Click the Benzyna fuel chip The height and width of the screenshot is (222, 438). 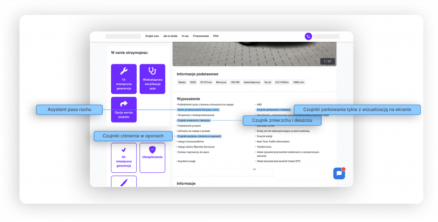(x=221, y=83)
